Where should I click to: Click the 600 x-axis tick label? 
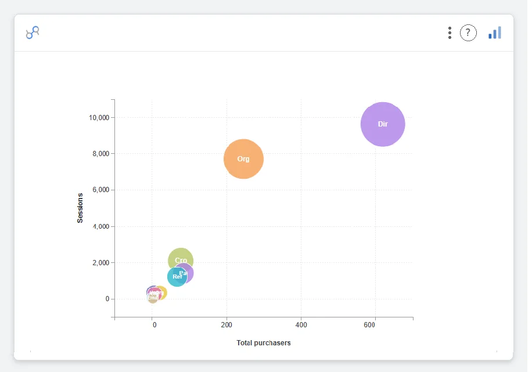tap(369, 325)
